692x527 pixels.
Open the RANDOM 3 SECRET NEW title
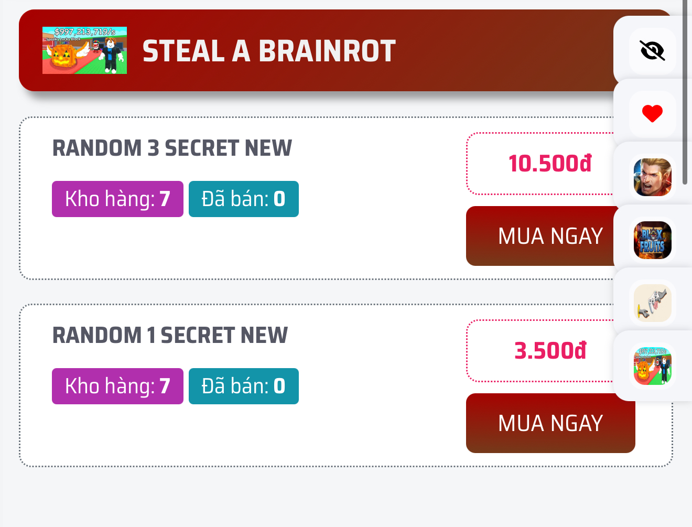pos(172,148)
